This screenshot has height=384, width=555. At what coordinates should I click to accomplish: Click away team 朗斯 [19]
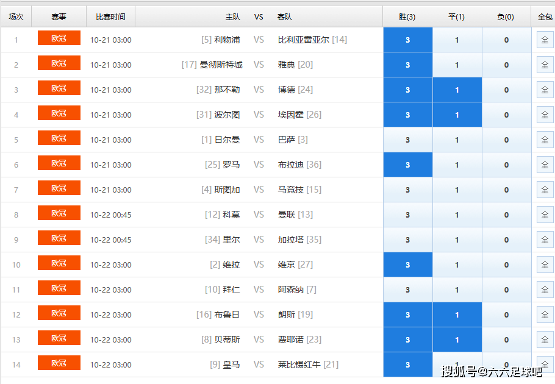pos(295,315)
